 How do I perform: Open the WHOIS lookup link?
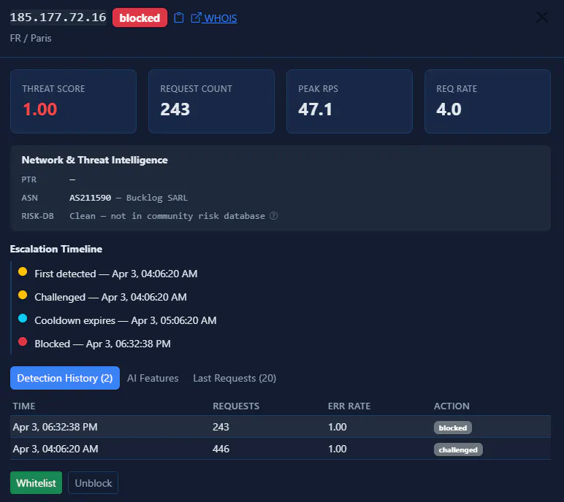pos(213,18)
